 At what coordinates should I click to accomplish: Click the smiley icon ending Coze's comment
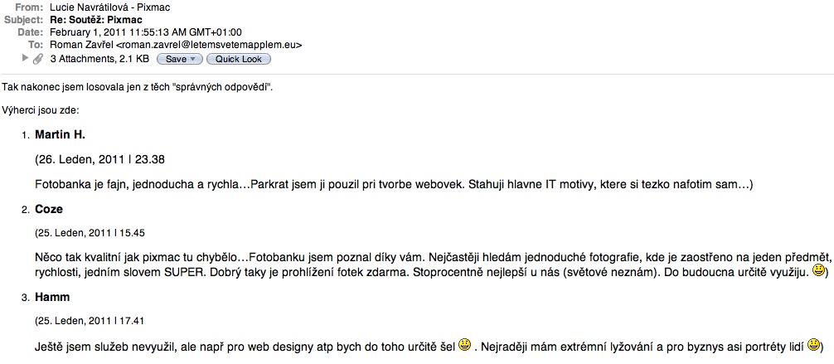click(x=817, y=270)
